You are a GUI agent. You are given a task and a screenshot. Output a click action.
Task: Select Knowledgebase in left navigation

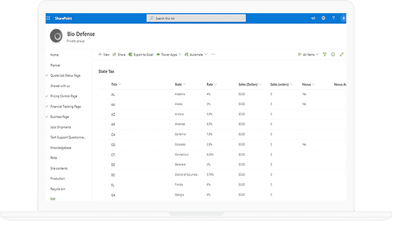click(x=60, y=148)
